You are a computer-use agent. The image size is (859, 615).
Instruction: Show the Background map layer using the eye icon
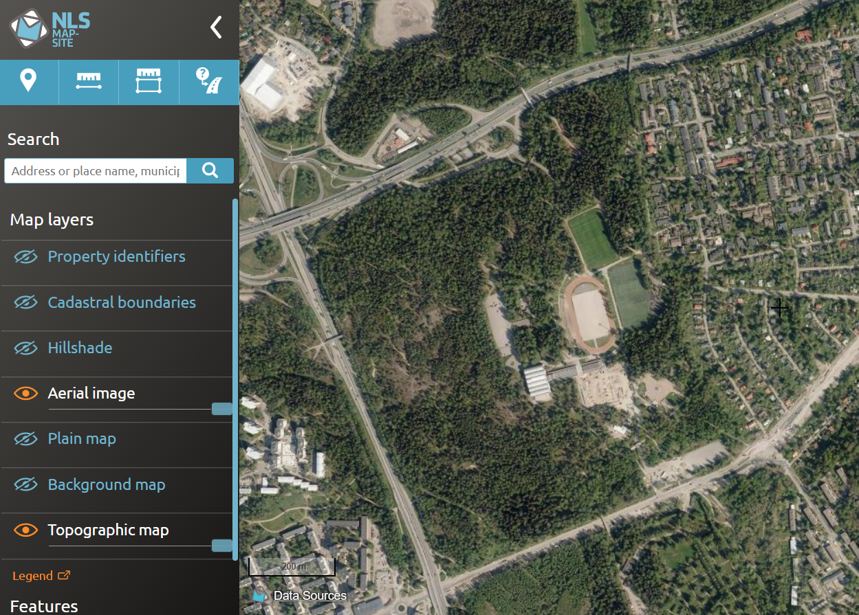tap(25, 484)
